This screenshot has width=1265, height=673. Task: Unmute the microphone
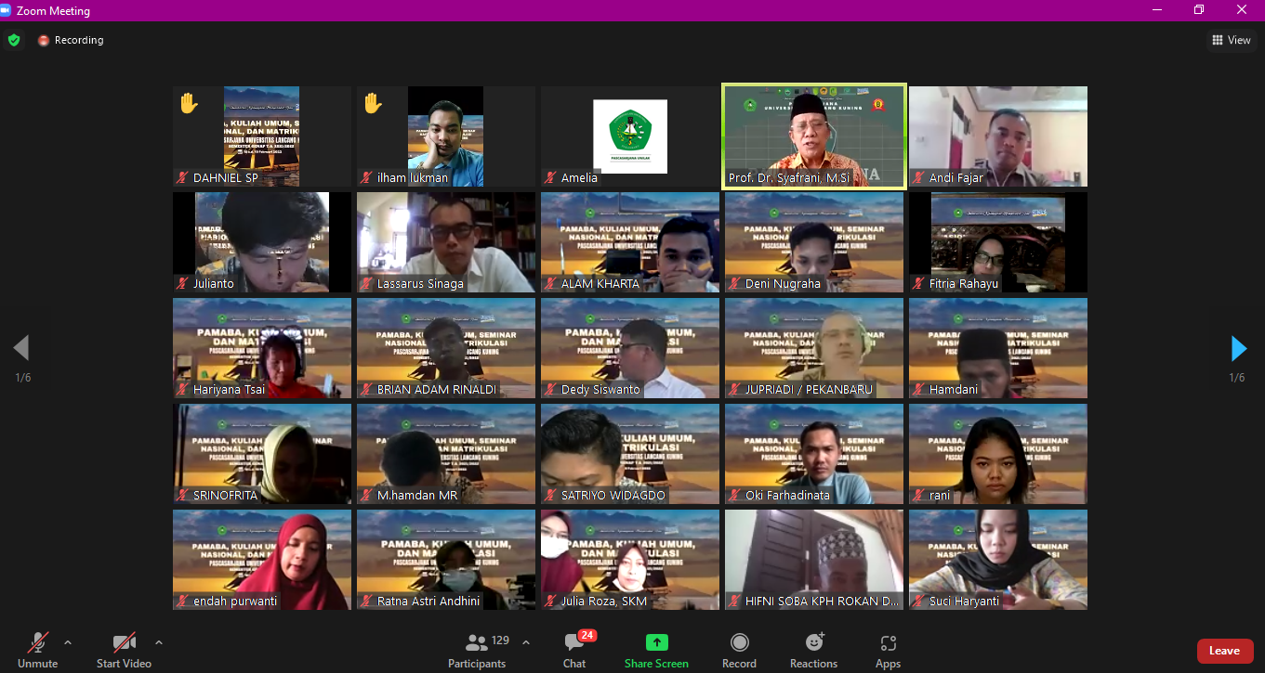(x=37, y=650)
